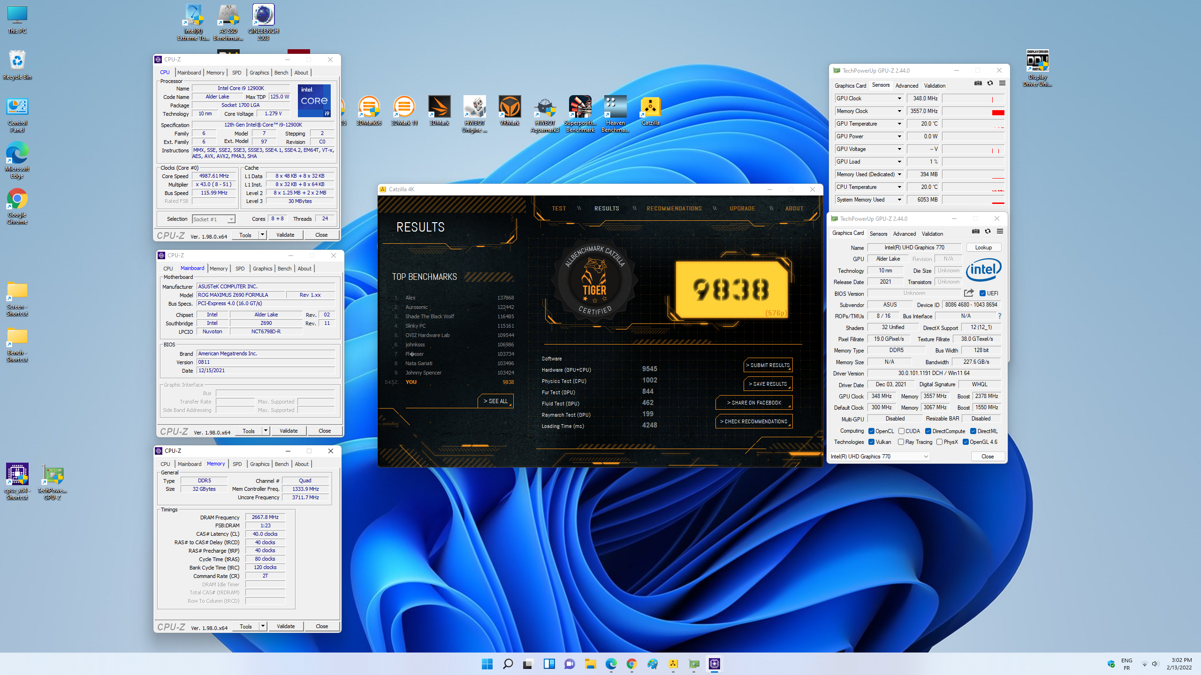Click SUBMIT RESULTS in Catzilla

point(768,365)
